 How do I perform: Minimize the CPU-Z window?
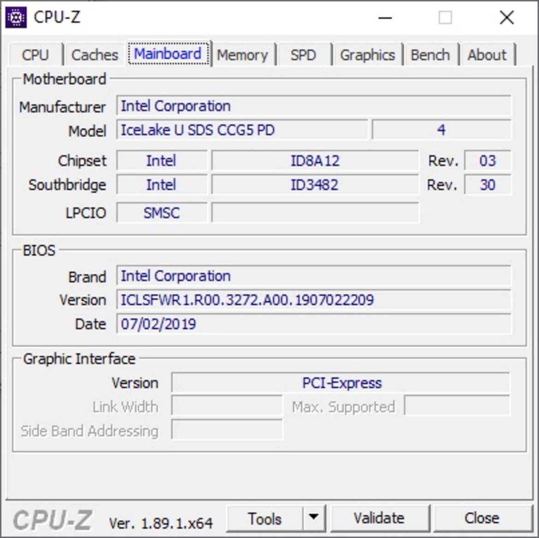pos(385,17)
